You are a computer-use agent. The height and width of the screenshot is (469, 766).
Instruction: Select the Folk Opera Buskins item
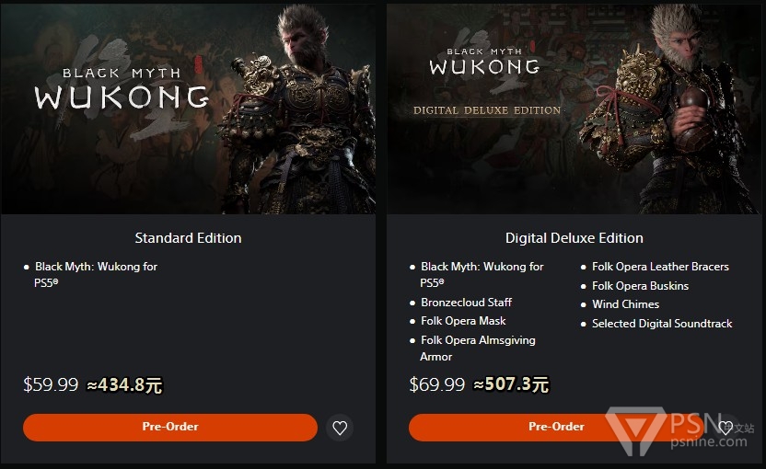(640, 286)
